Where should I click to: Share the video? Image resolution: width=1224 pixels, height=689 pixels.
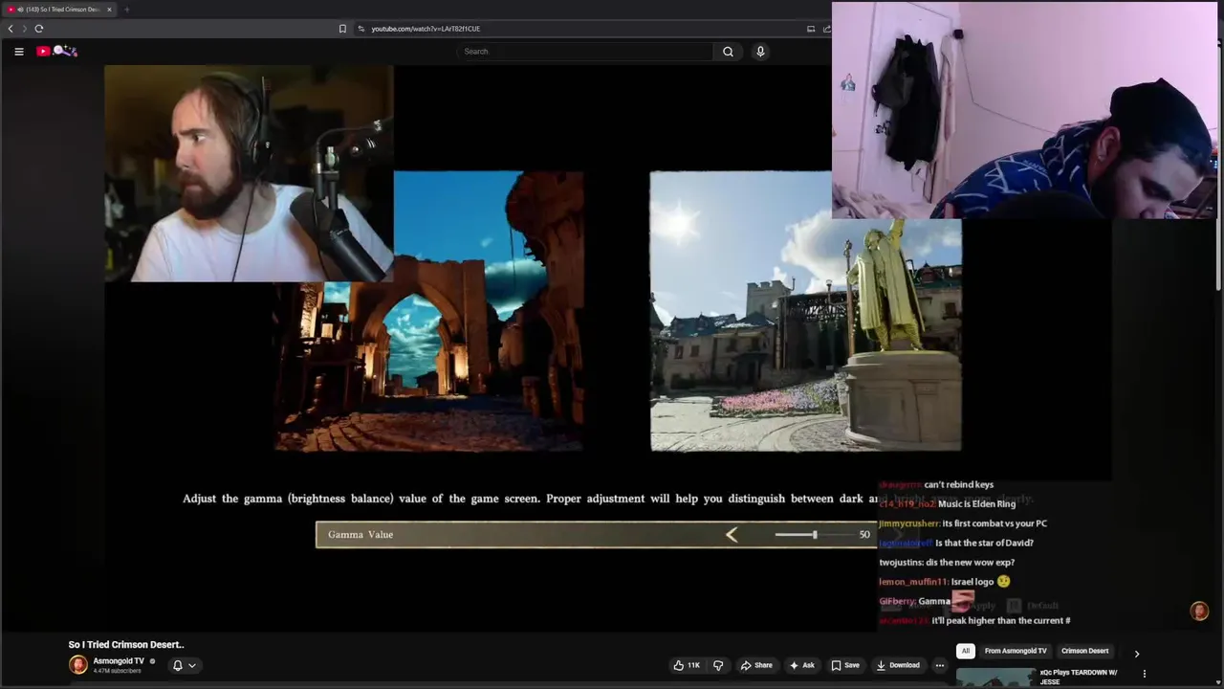756,665
